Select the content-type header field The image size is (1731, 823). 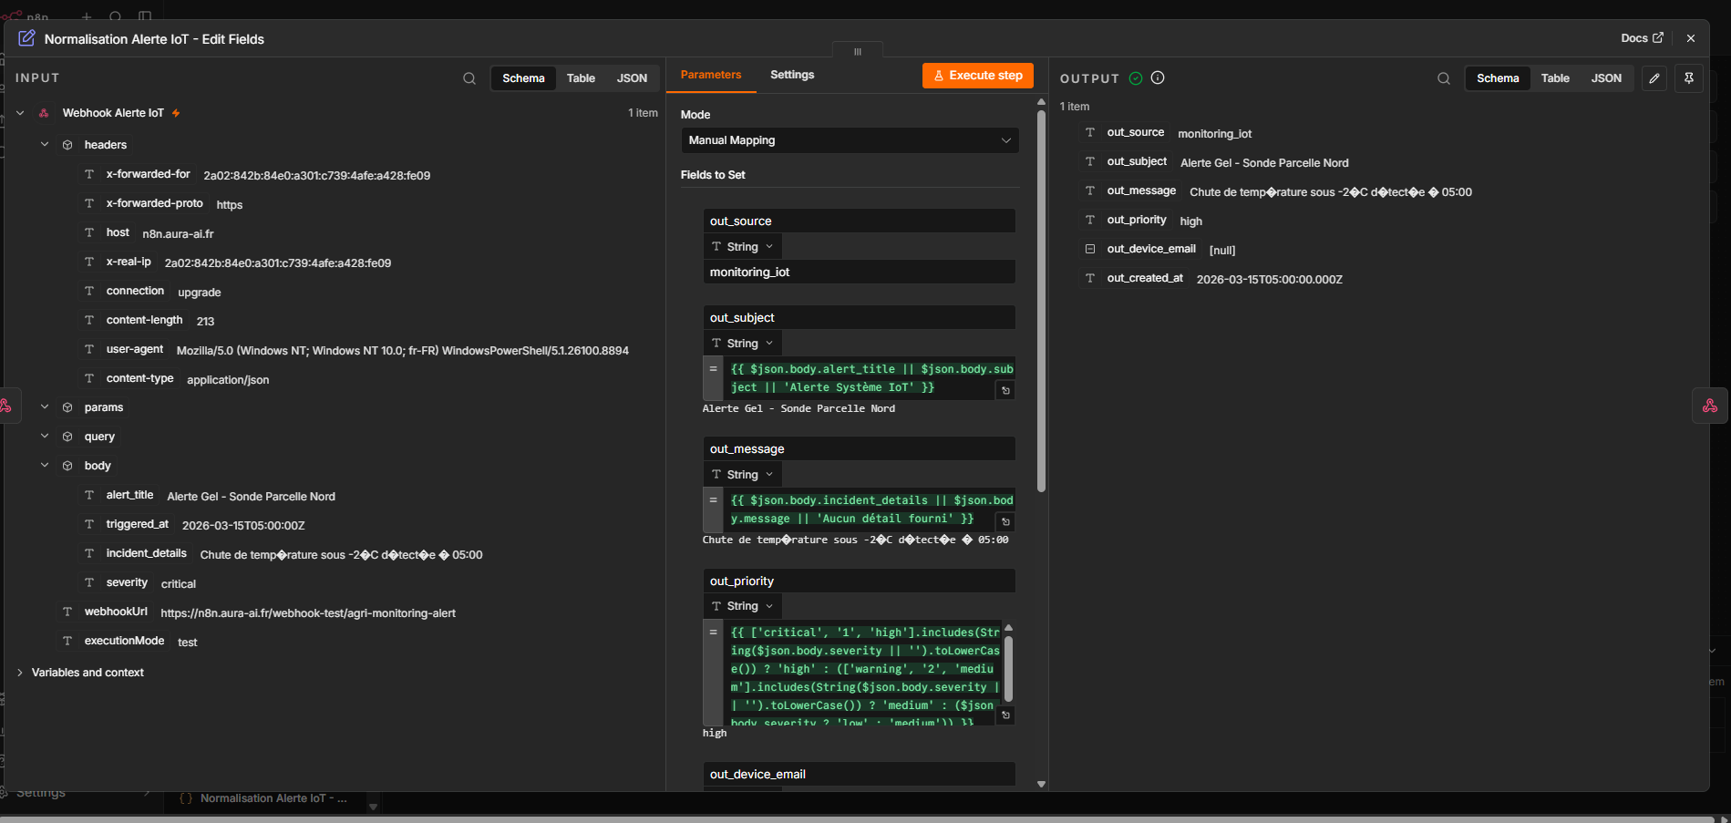[x=139, y=378]
